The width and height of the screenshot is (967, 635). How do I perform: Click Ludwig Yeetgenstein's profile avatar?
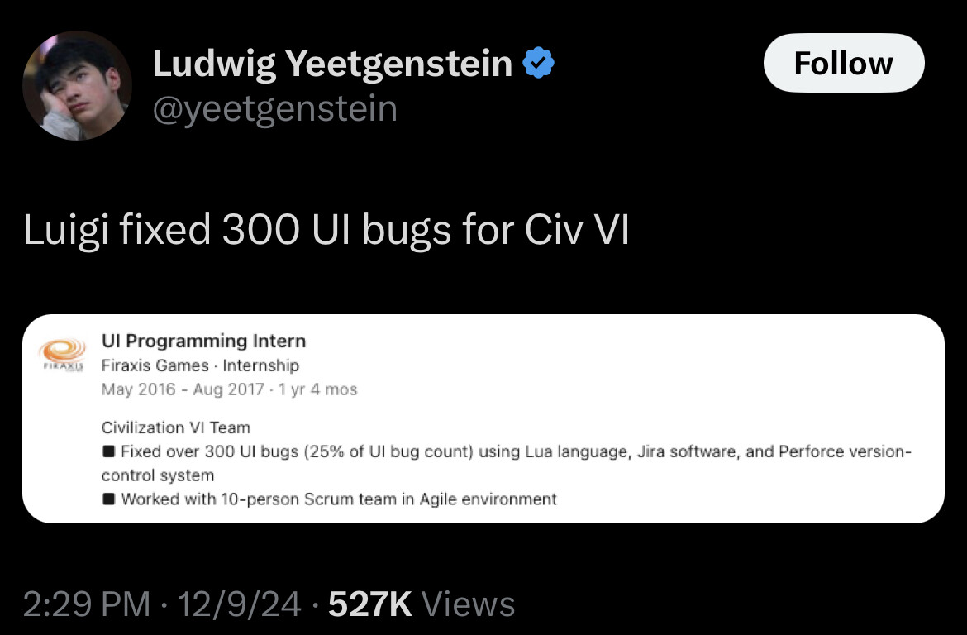[77, 85]
